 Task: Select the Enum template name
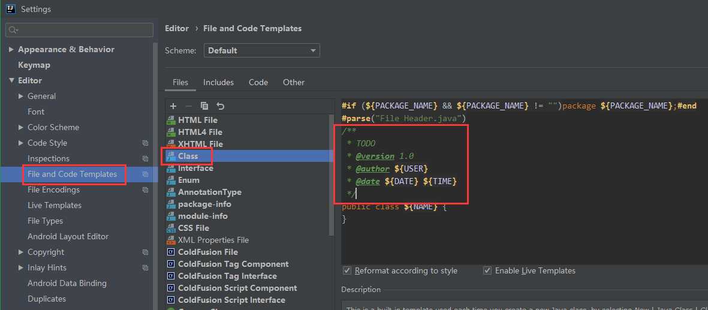tap(189, 180)
